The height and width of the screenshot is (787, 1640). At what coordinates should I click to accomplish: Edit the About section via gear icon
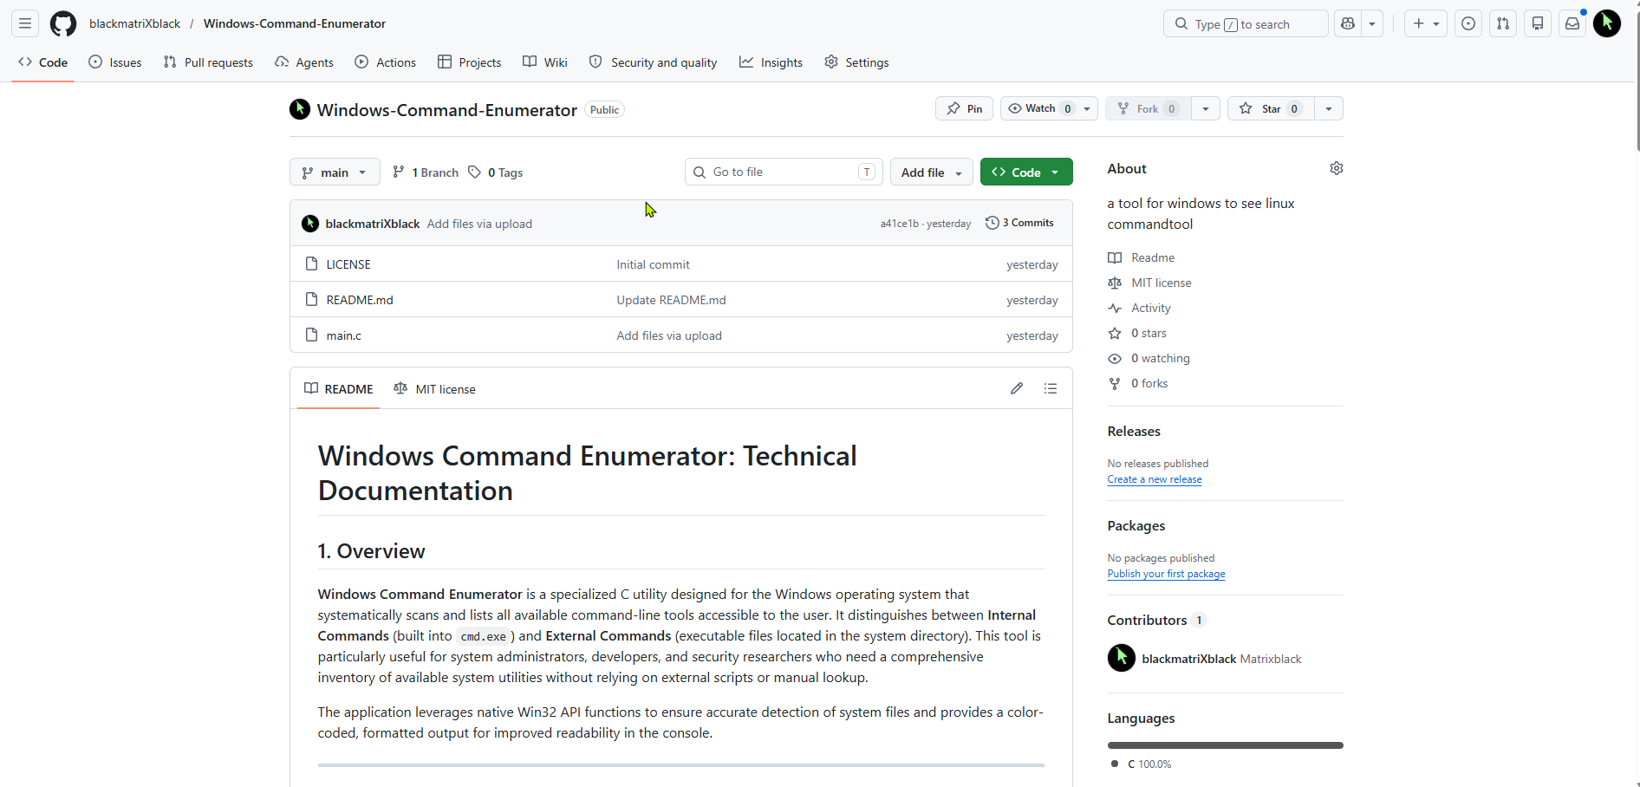coord(1337,168)
